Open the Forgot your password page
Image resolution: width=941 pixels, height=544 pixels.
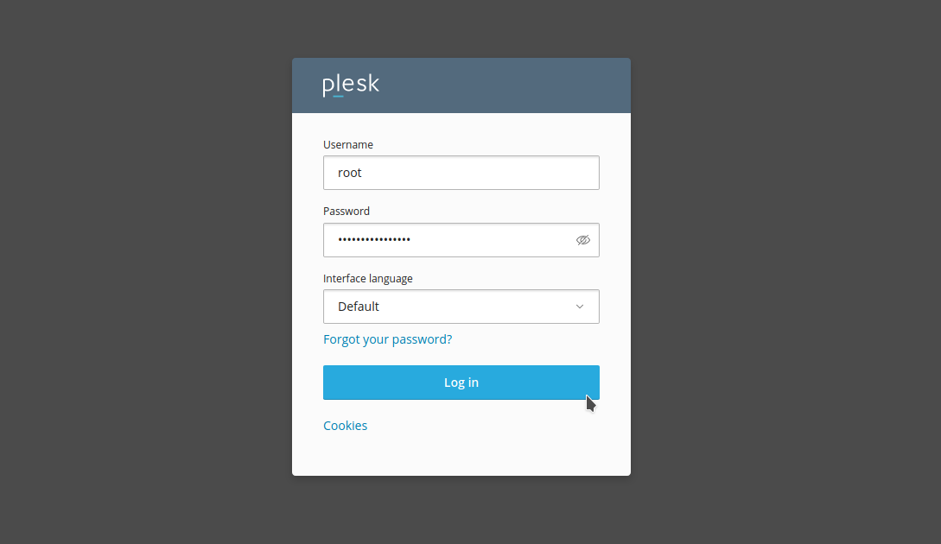click(387, 338)
